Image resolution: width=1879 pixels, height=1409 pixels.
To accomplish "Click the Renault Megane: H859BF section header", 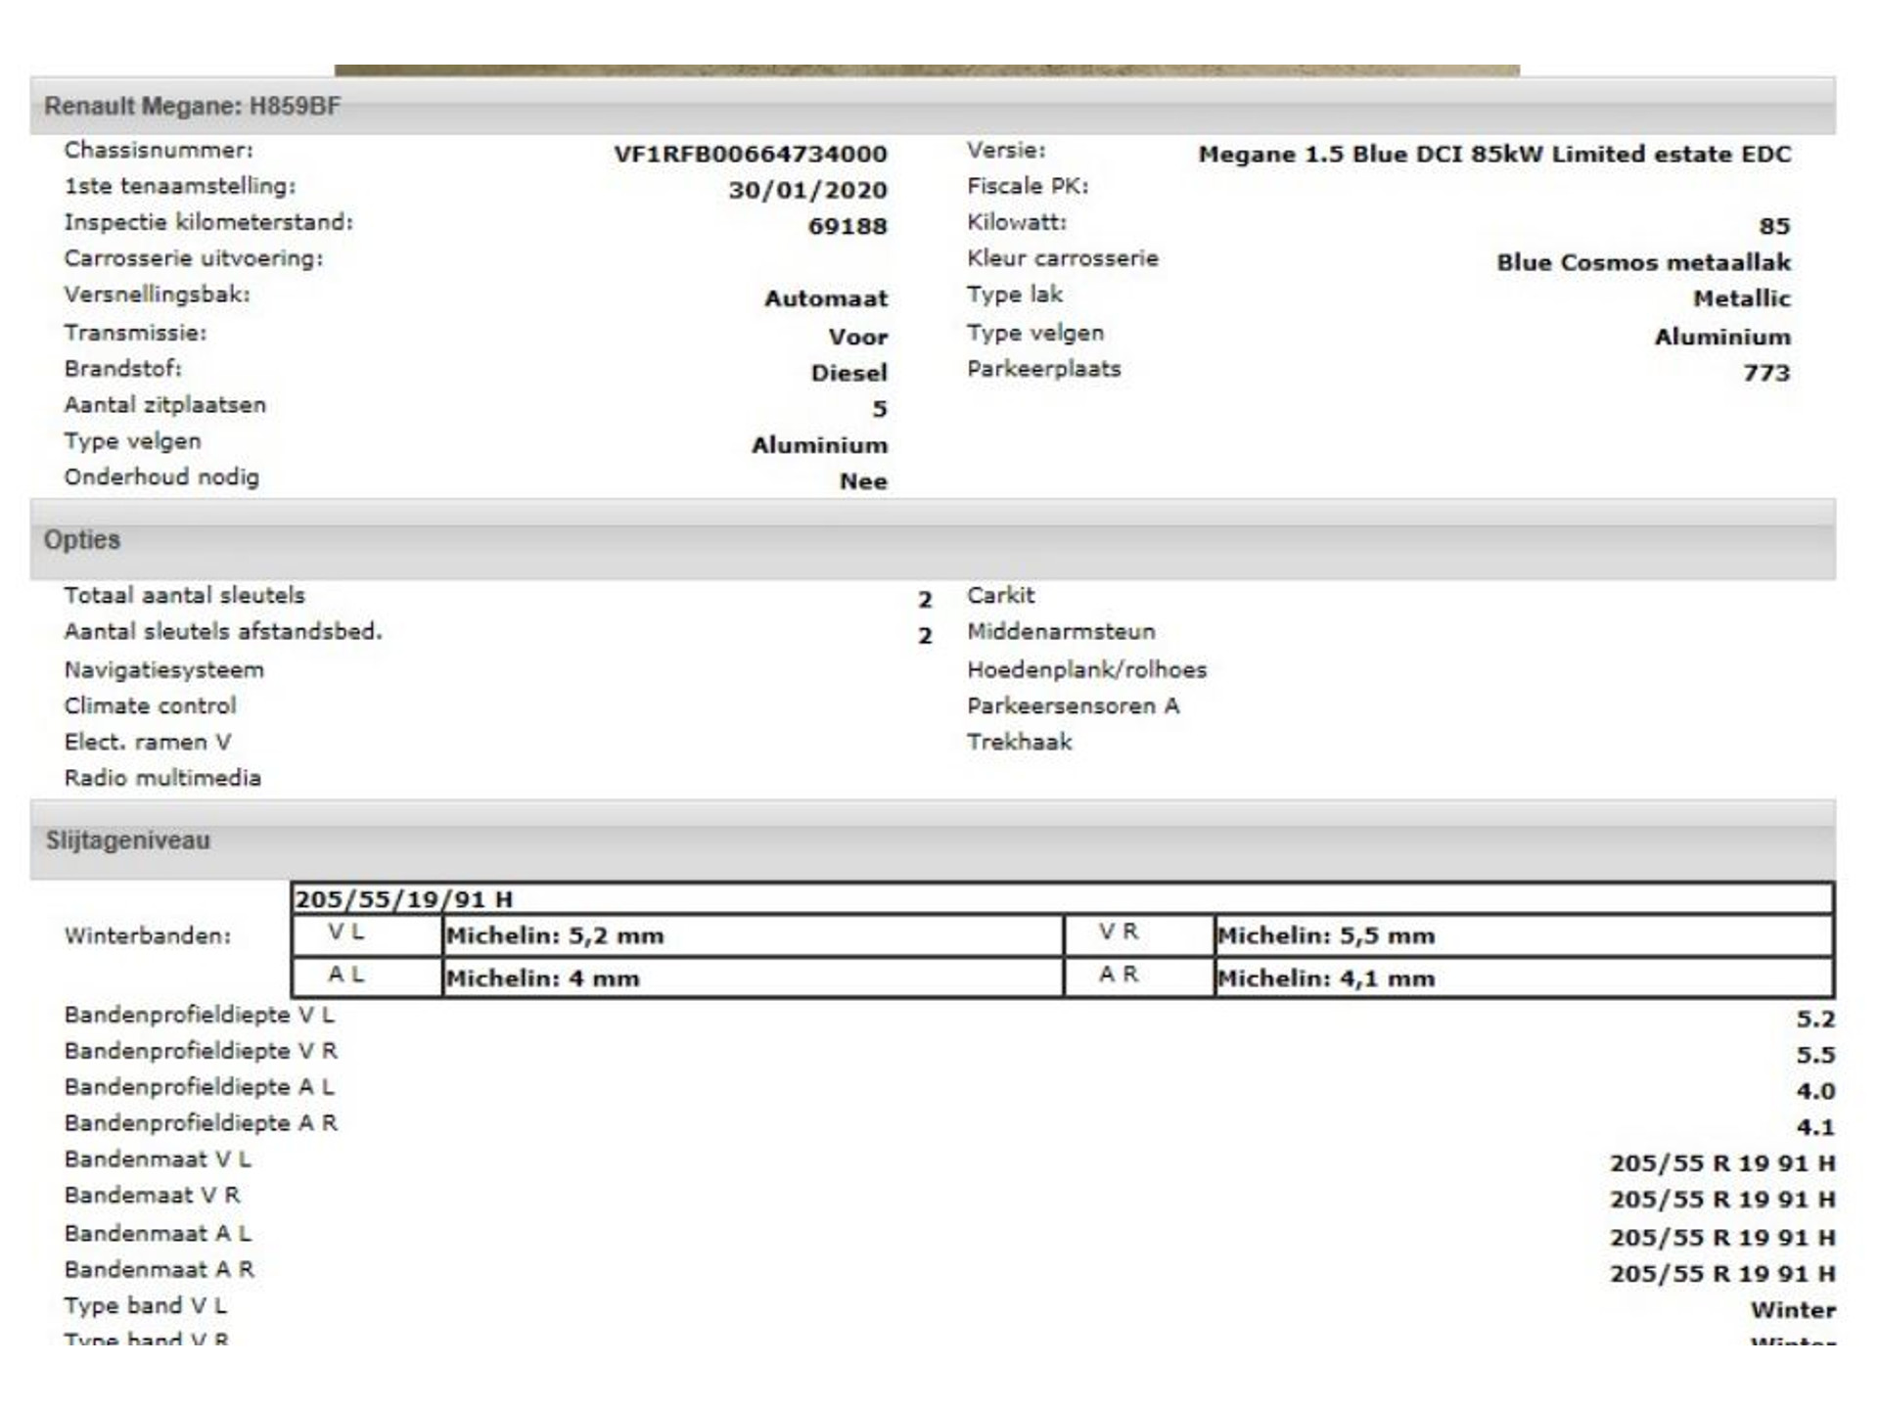I will click(x=933, y=106).
